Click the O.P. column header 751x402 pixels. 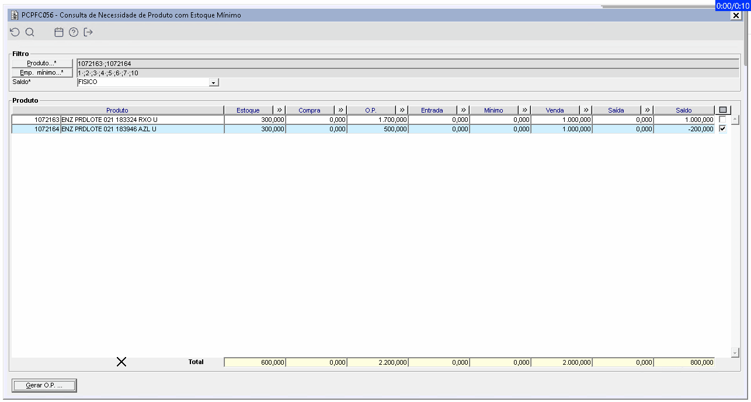click(371, 110)
